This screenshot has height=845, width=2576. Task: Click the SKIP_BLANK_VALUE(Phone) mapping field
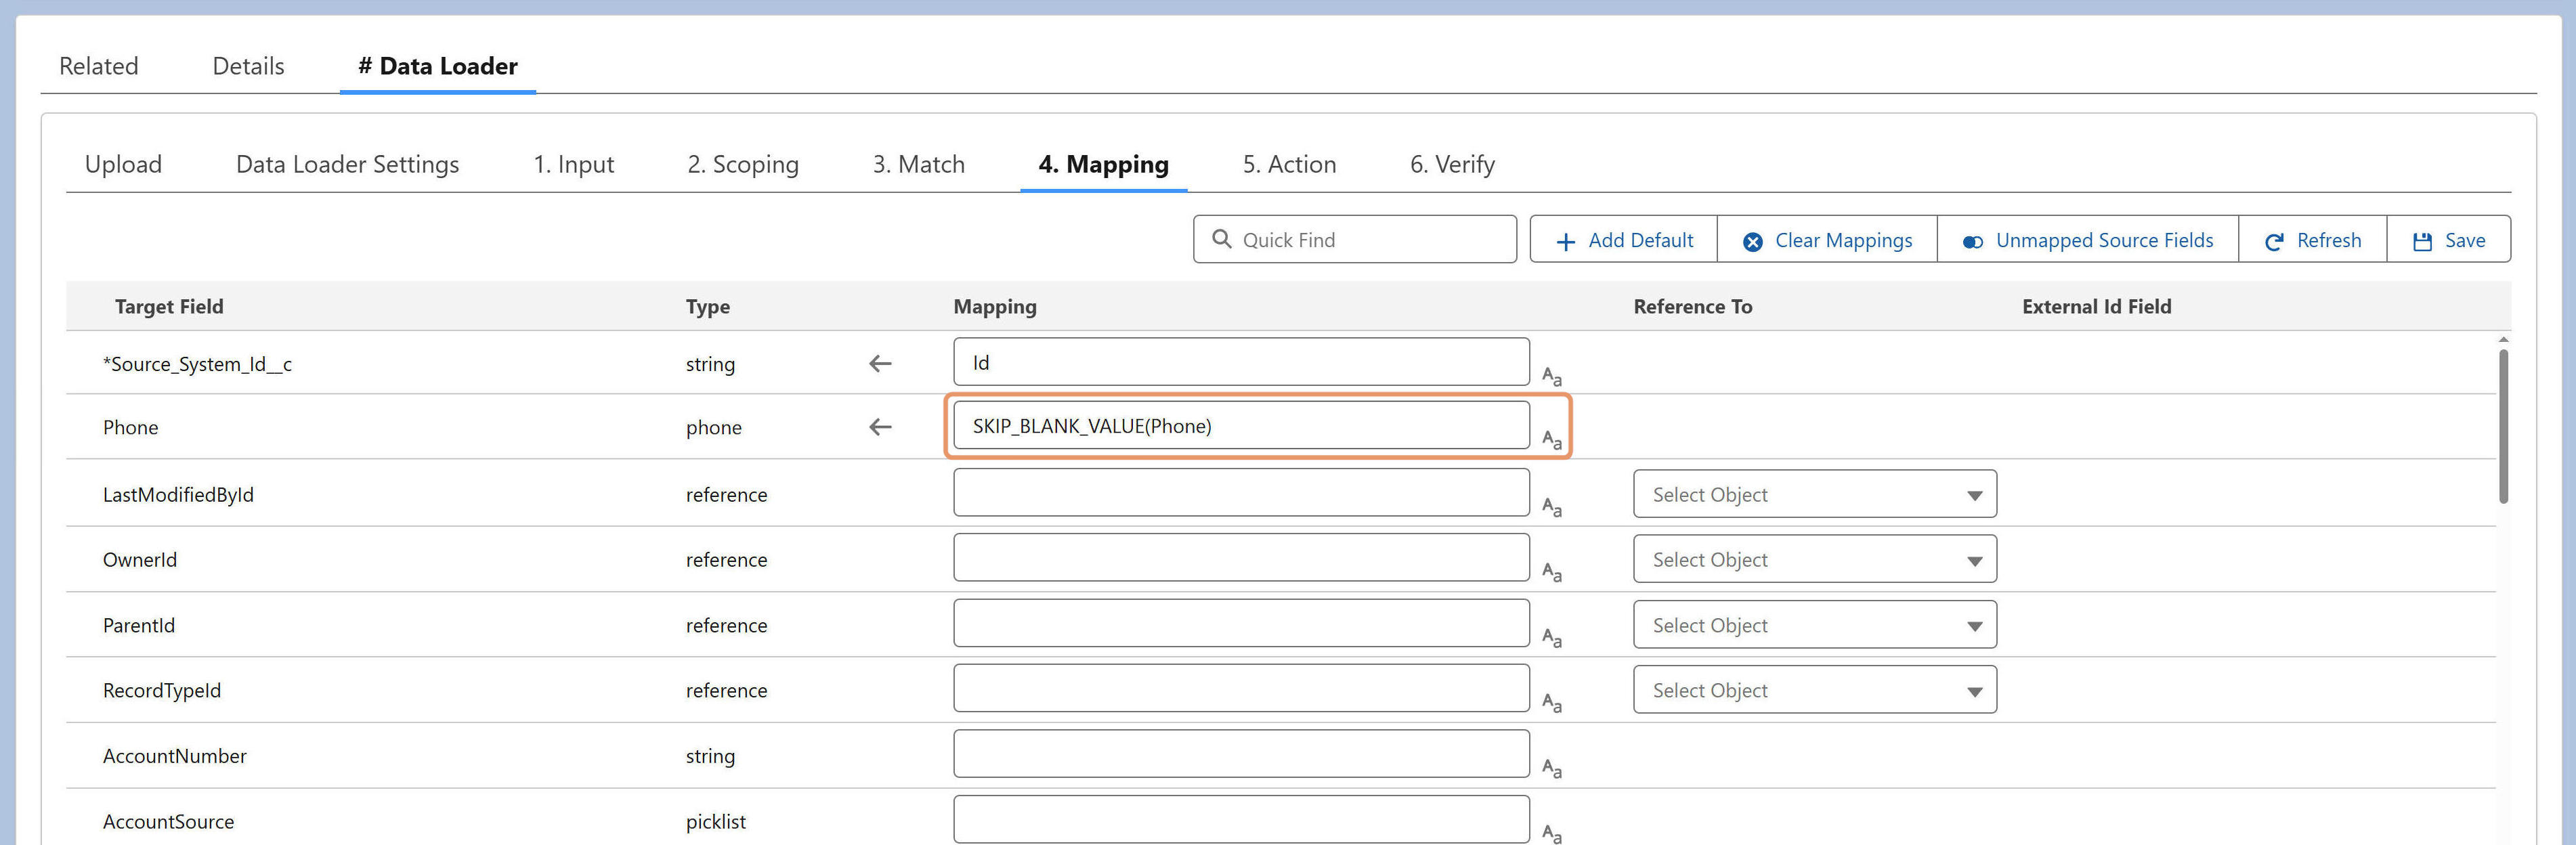1241,425
